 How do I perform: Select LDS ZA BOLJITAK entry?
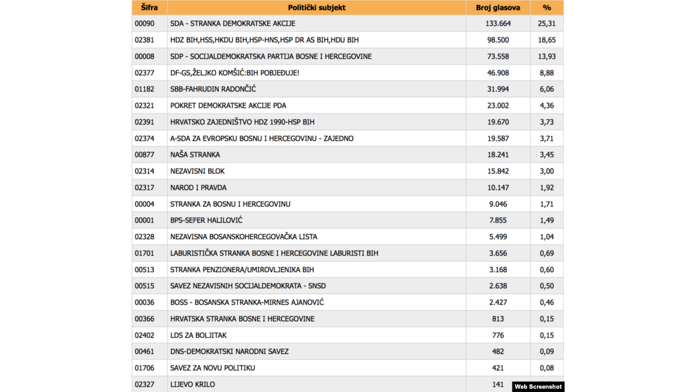198,335
